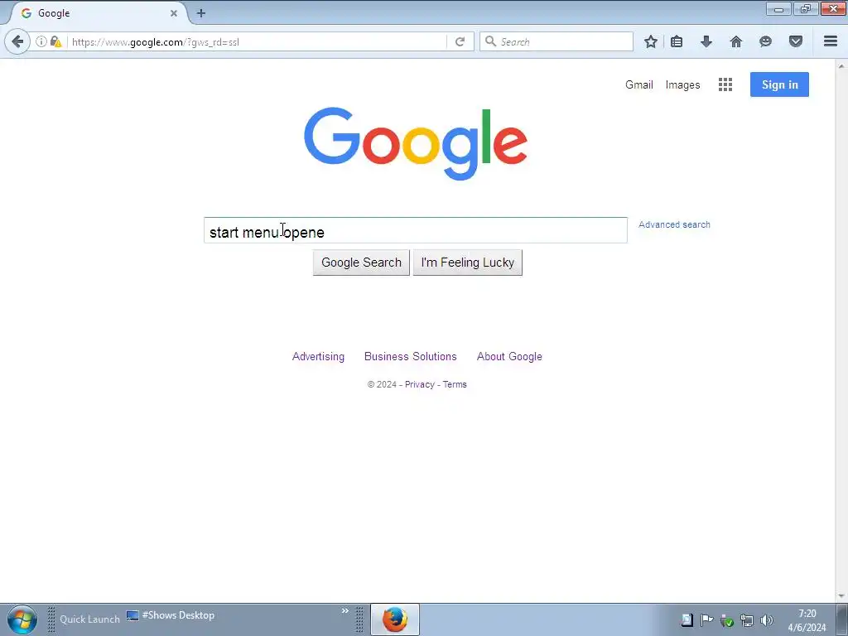Image resolution: width=848 pixels, height=636 pixels.
Task: Click the magnifier icon in Firefox search box
Action: [490, 41]
